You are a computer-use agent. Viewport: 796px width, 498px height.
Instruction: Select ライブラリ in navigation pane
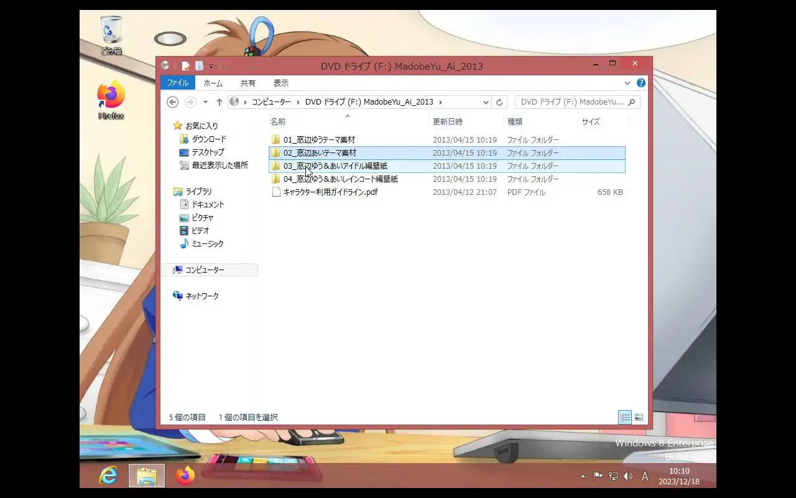coord(193,192)
